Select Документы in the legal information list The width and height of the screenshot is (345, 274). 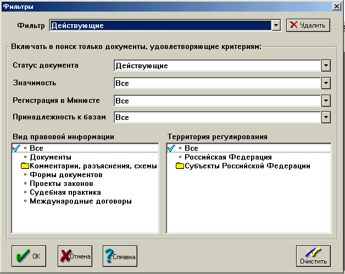click(x=51, y=157)
